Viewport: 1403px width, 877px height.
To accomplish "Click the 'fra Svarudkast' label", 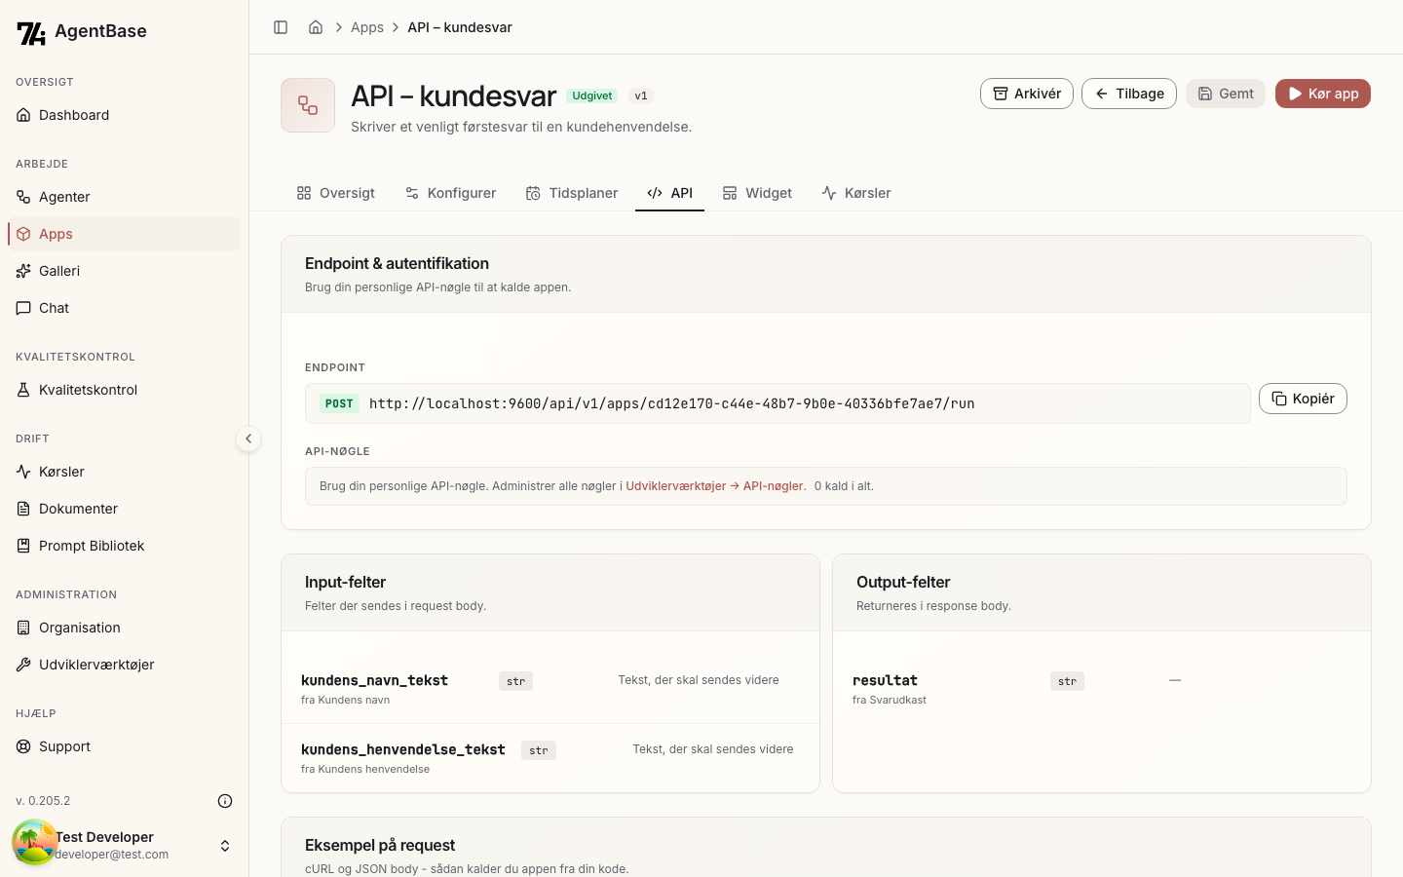I will (x=890, y=700).
